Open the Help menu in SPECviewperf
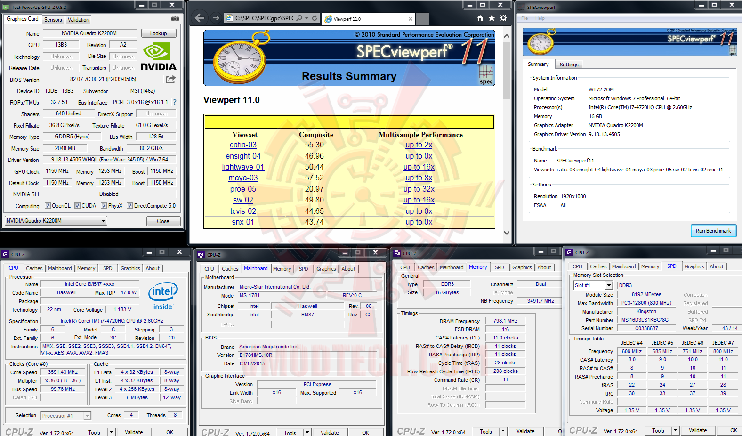The height and width of the screenshot is (436, 742). tap(540, 18)
